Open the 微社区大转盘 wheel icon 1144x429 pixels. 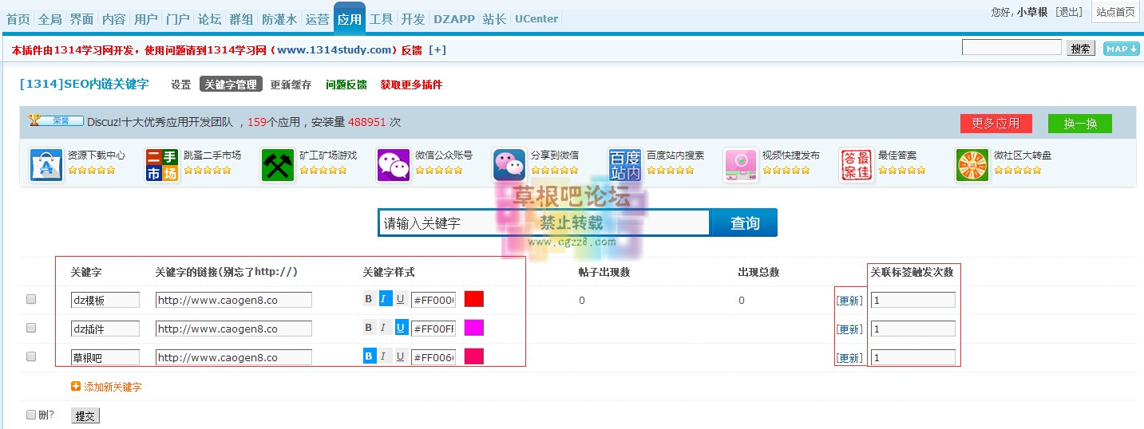coord(972,165)
